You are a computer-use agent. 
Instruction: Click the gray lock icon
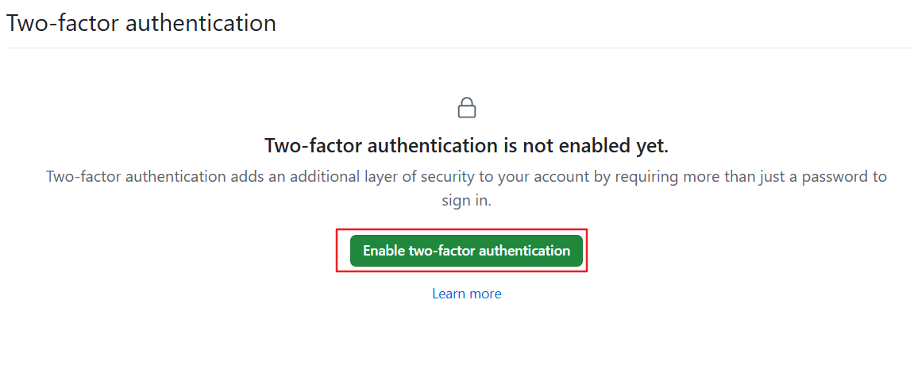(x=467, y=108)
